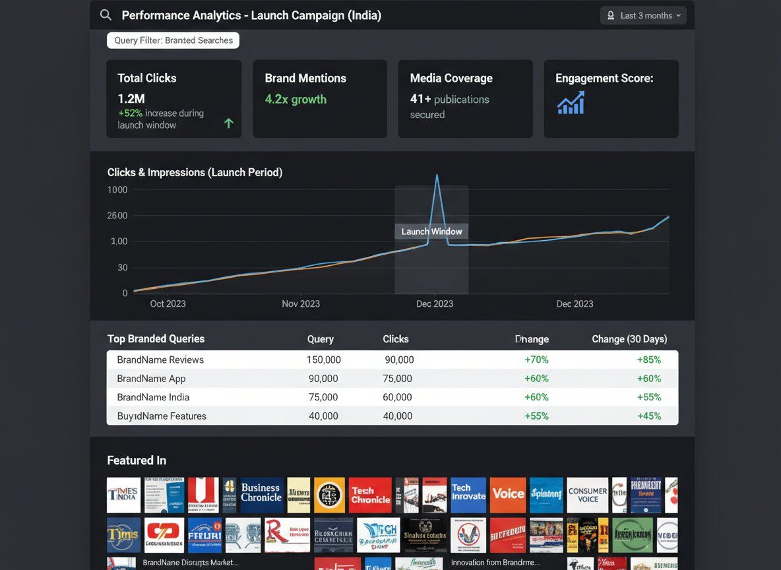
Task: Click the Consumer Voice logo
Action: pos(587,495)
